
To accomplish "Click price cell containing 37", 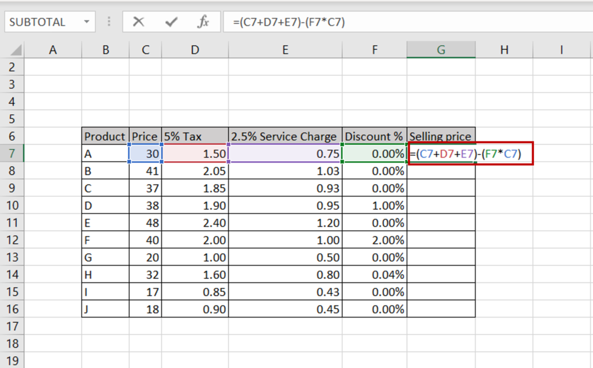I will pyautogui.click(x=145, y=188).
